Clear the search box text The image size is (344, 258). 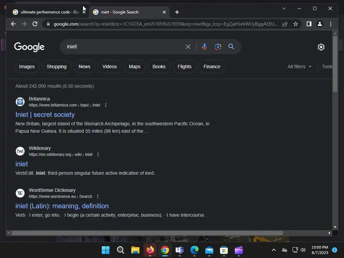pos(188,46)
